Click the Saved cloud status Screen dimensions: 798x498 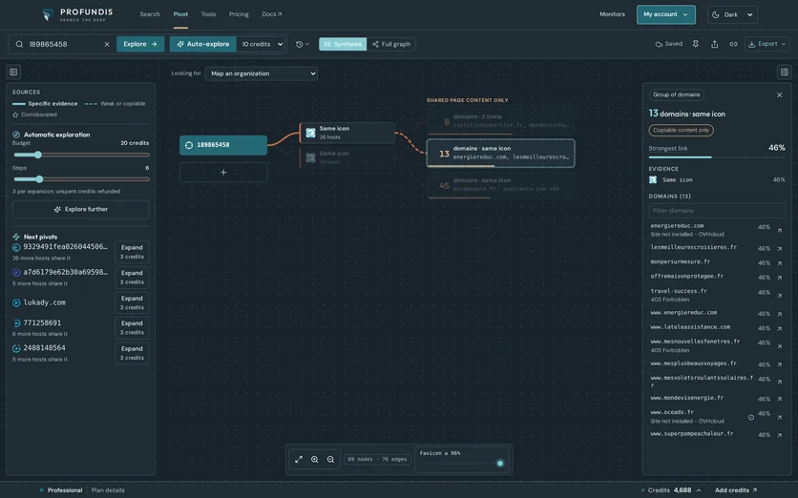click(669, 44)
